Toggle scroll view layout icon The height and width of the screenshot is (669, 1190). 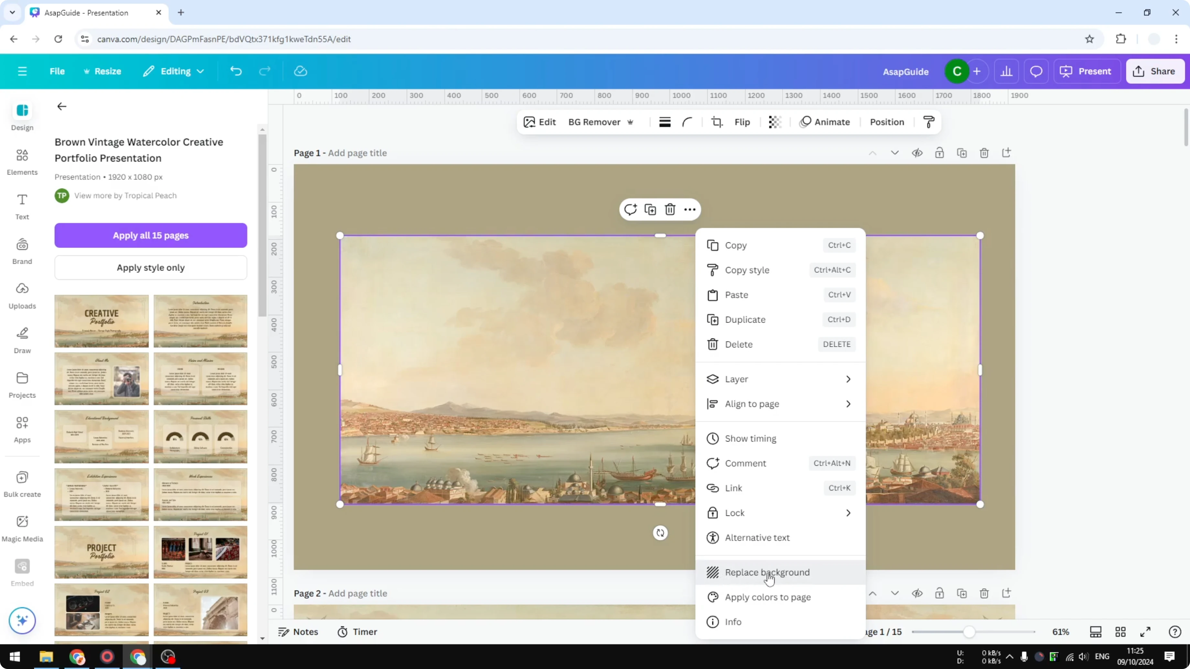(1095, 632)
